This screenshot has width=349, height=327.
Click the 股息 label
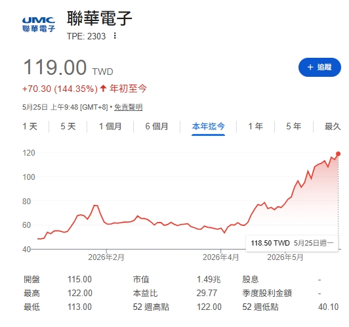point(250,279)
